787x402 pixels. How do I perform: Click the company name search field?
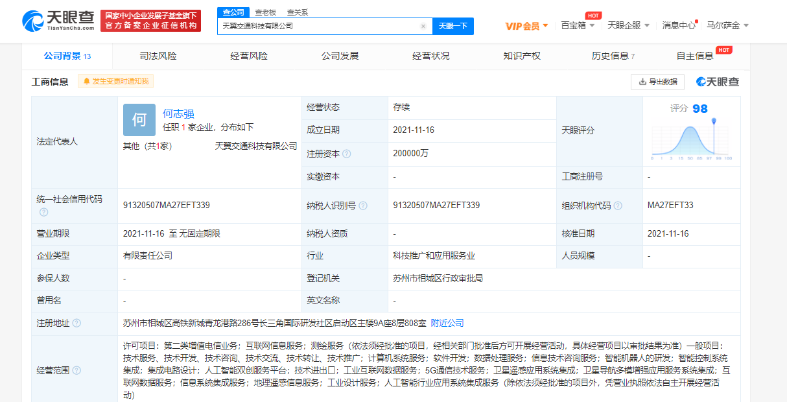(318, 27)
